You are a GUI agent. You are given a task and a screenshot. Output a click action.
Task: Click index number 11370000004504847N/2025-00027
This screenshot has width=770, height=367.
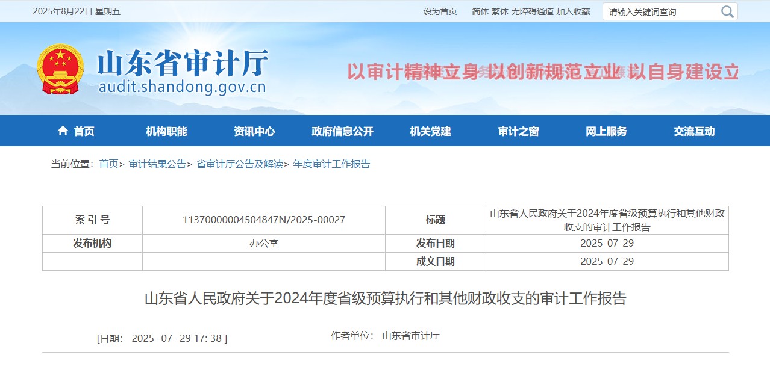tap(264, 220)
